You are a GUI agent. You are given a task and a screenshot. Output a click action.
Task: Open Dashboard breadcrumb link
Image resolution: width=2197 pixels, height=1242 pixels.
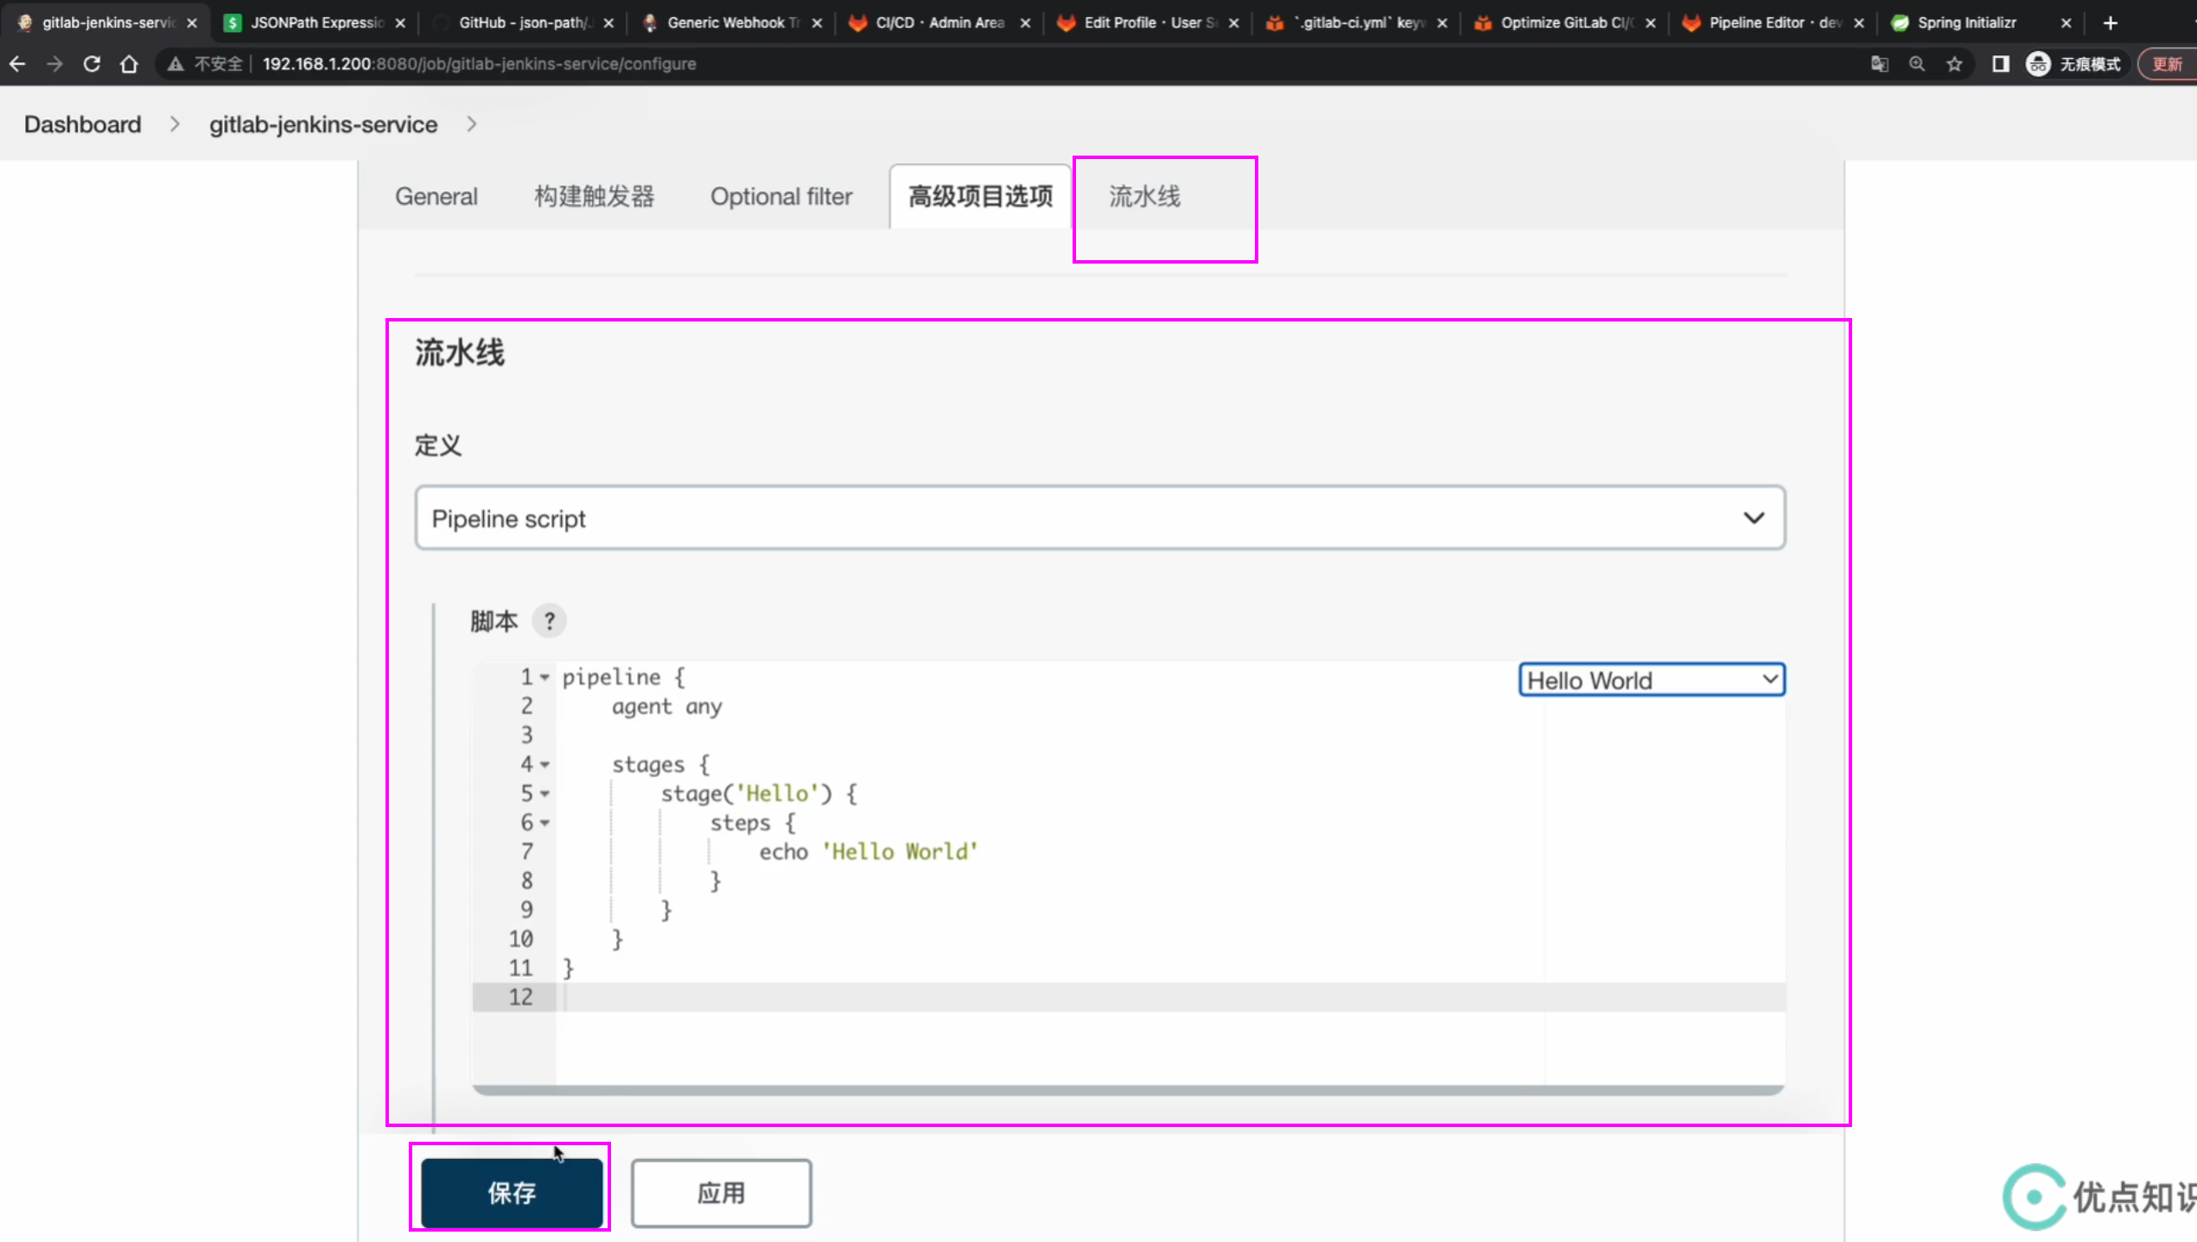(82, 124)
